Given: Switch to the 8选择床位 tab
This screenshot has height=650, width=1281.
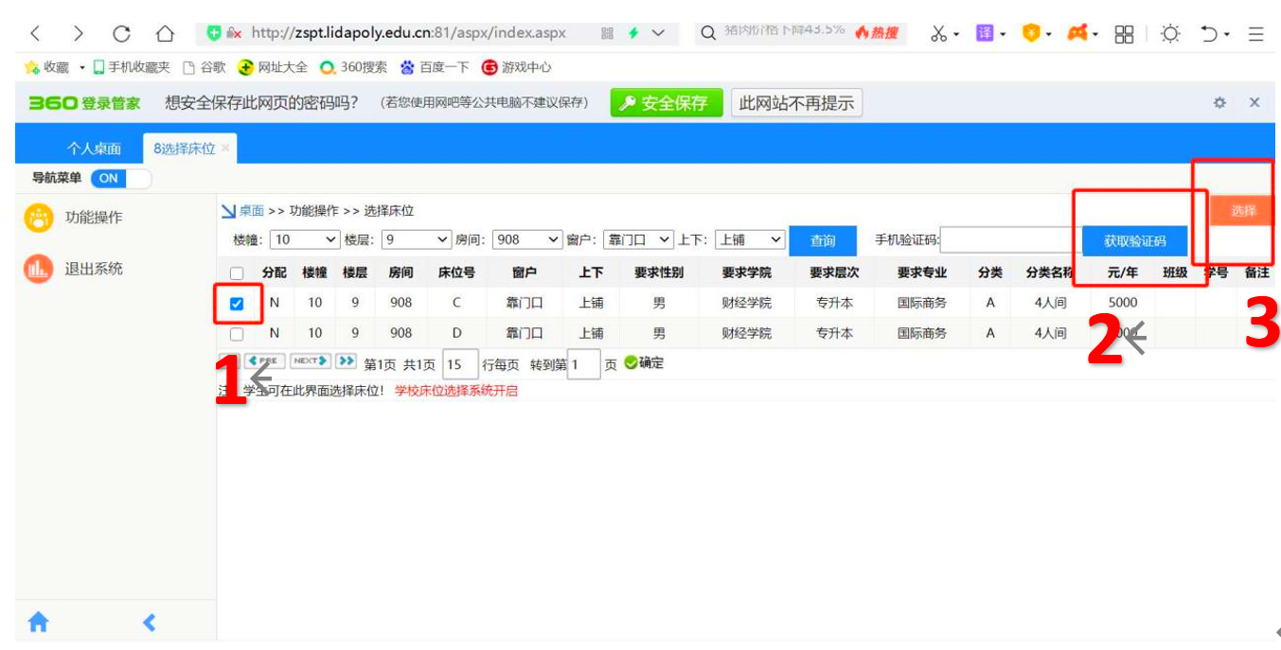Looking at the screenshot, I should click(184, 149).
